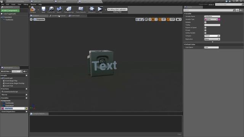Toggle the Config Variable checkbox
The width and height of the screenshot is (244, 137).
pos(205,33)
